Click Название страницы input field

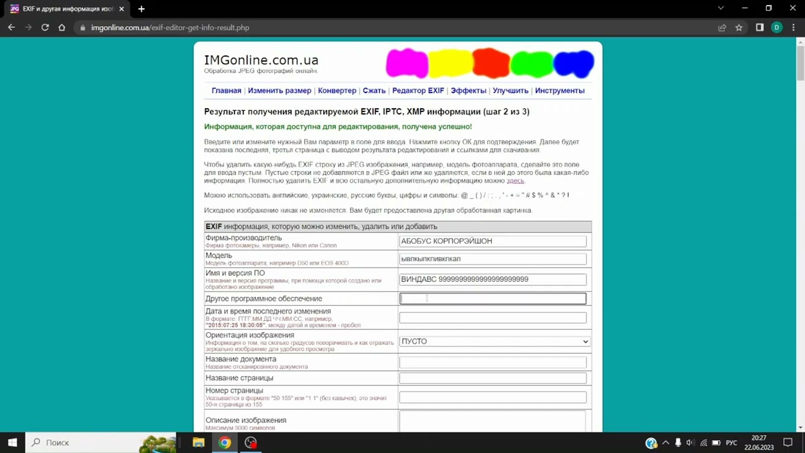point(492,378)
